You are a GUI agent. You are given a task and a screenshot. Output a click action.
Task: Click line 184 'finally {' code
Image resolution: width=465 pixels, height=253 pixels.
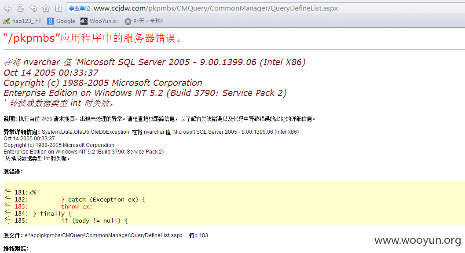(x=38, y=214)
